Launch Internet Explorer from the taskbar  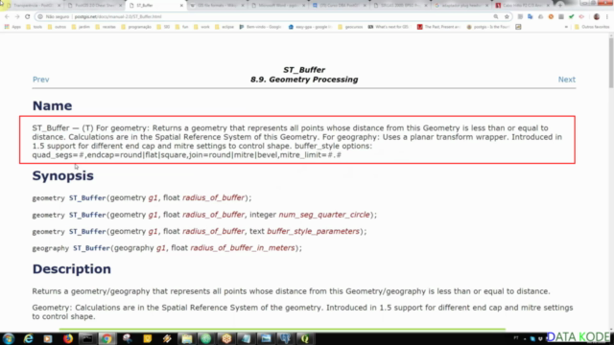point(28,338)
